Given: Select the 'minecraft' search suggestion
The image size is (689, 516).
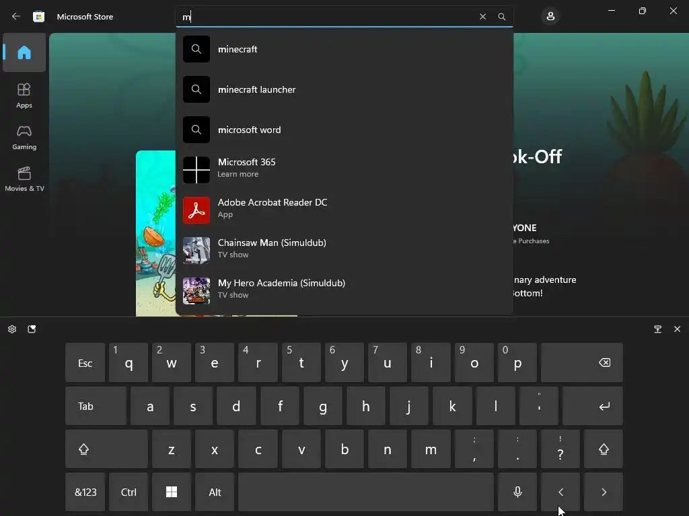Looking at the screenshot, I should coord(344,49).
